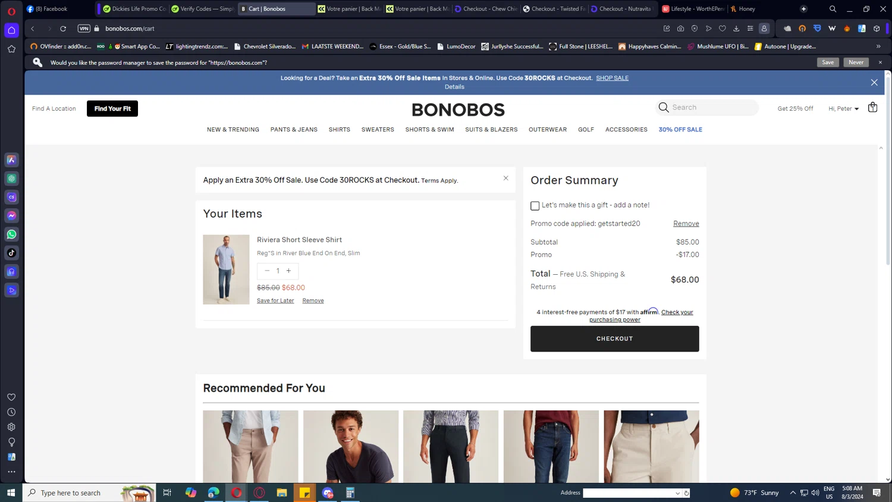Open the GOLF menu
This screenshot has height=502, width=892.
(x=586, y=130)
